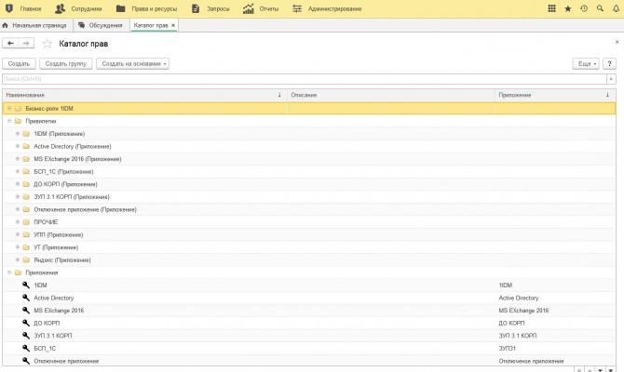
Task: Sort by the Приложение column header
Action: (x=555, y=95)
